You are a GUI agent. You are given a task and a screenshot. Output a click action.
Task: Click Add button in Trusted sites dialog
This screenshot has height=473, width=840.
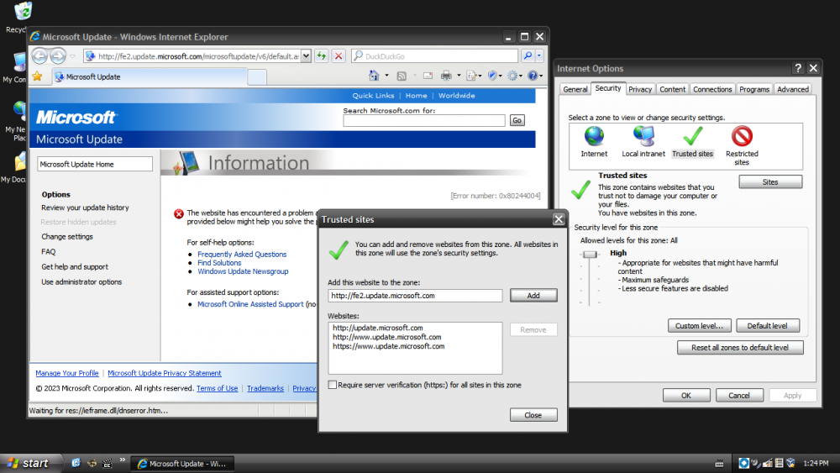(533, 296)
